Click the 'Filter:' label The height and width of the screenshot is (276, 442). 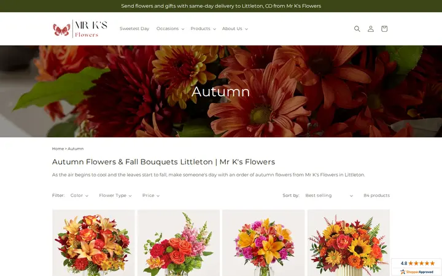click(x=58, y=196)
